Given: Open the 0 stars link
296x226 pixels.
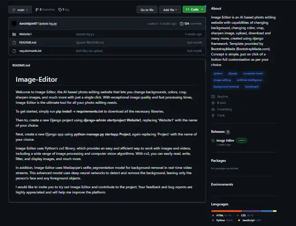Looking at the screenshot, I should point(221,103).
